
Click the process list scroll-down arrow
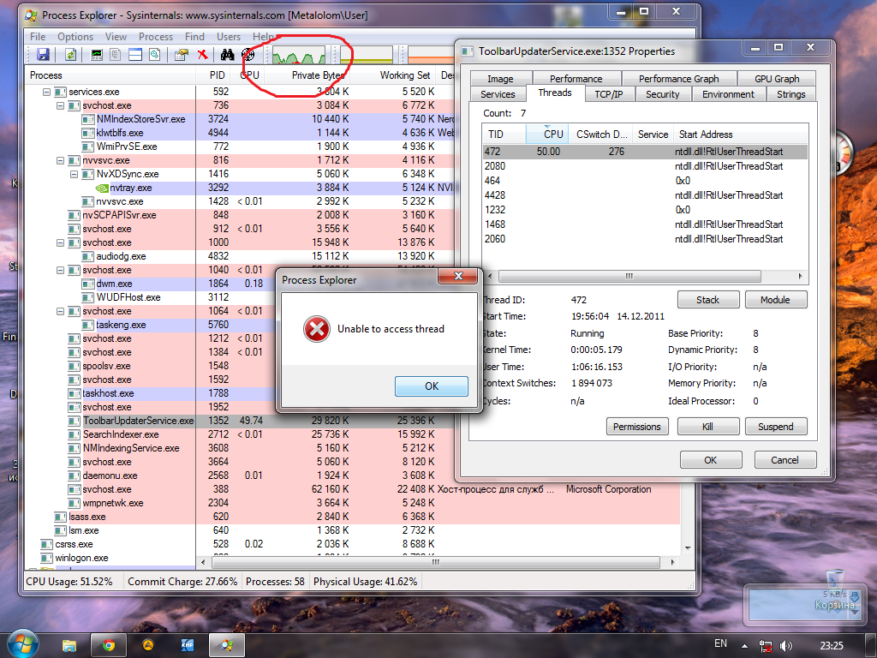[688, 547]
